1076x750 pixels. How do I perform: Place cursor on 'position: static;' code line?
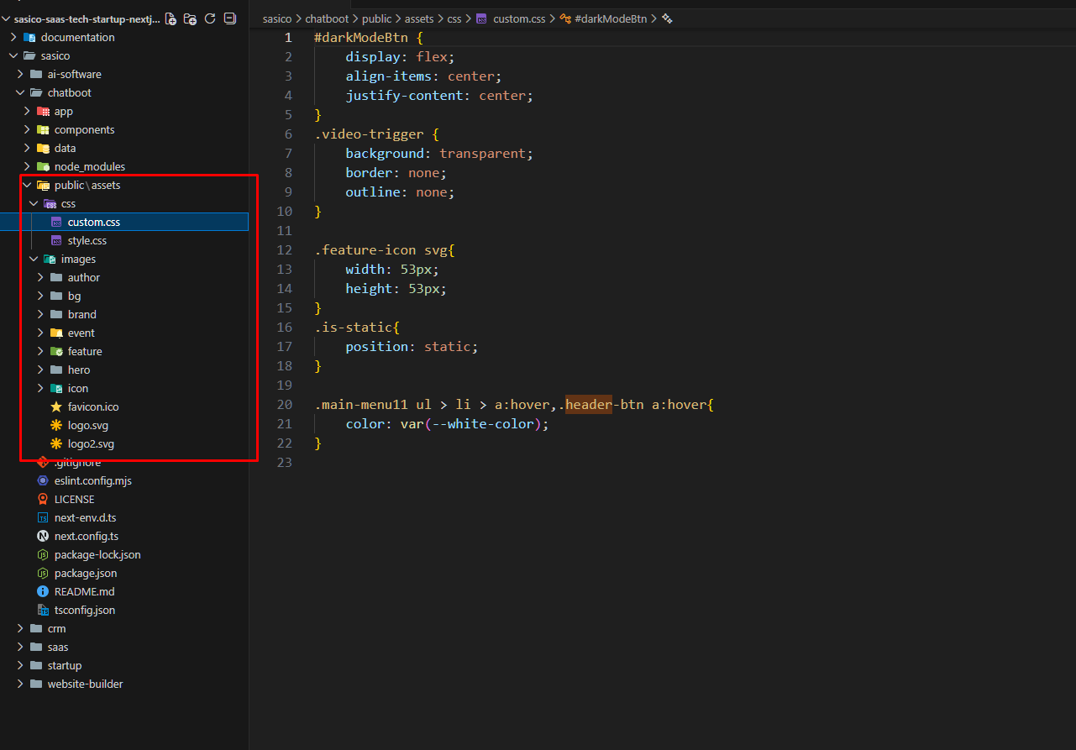tap(412, 347)
